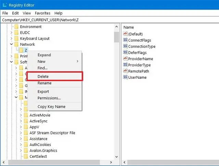Click the tree pane scroll up arrow
This screenshot has width=219, height=166.
(117, 27)
